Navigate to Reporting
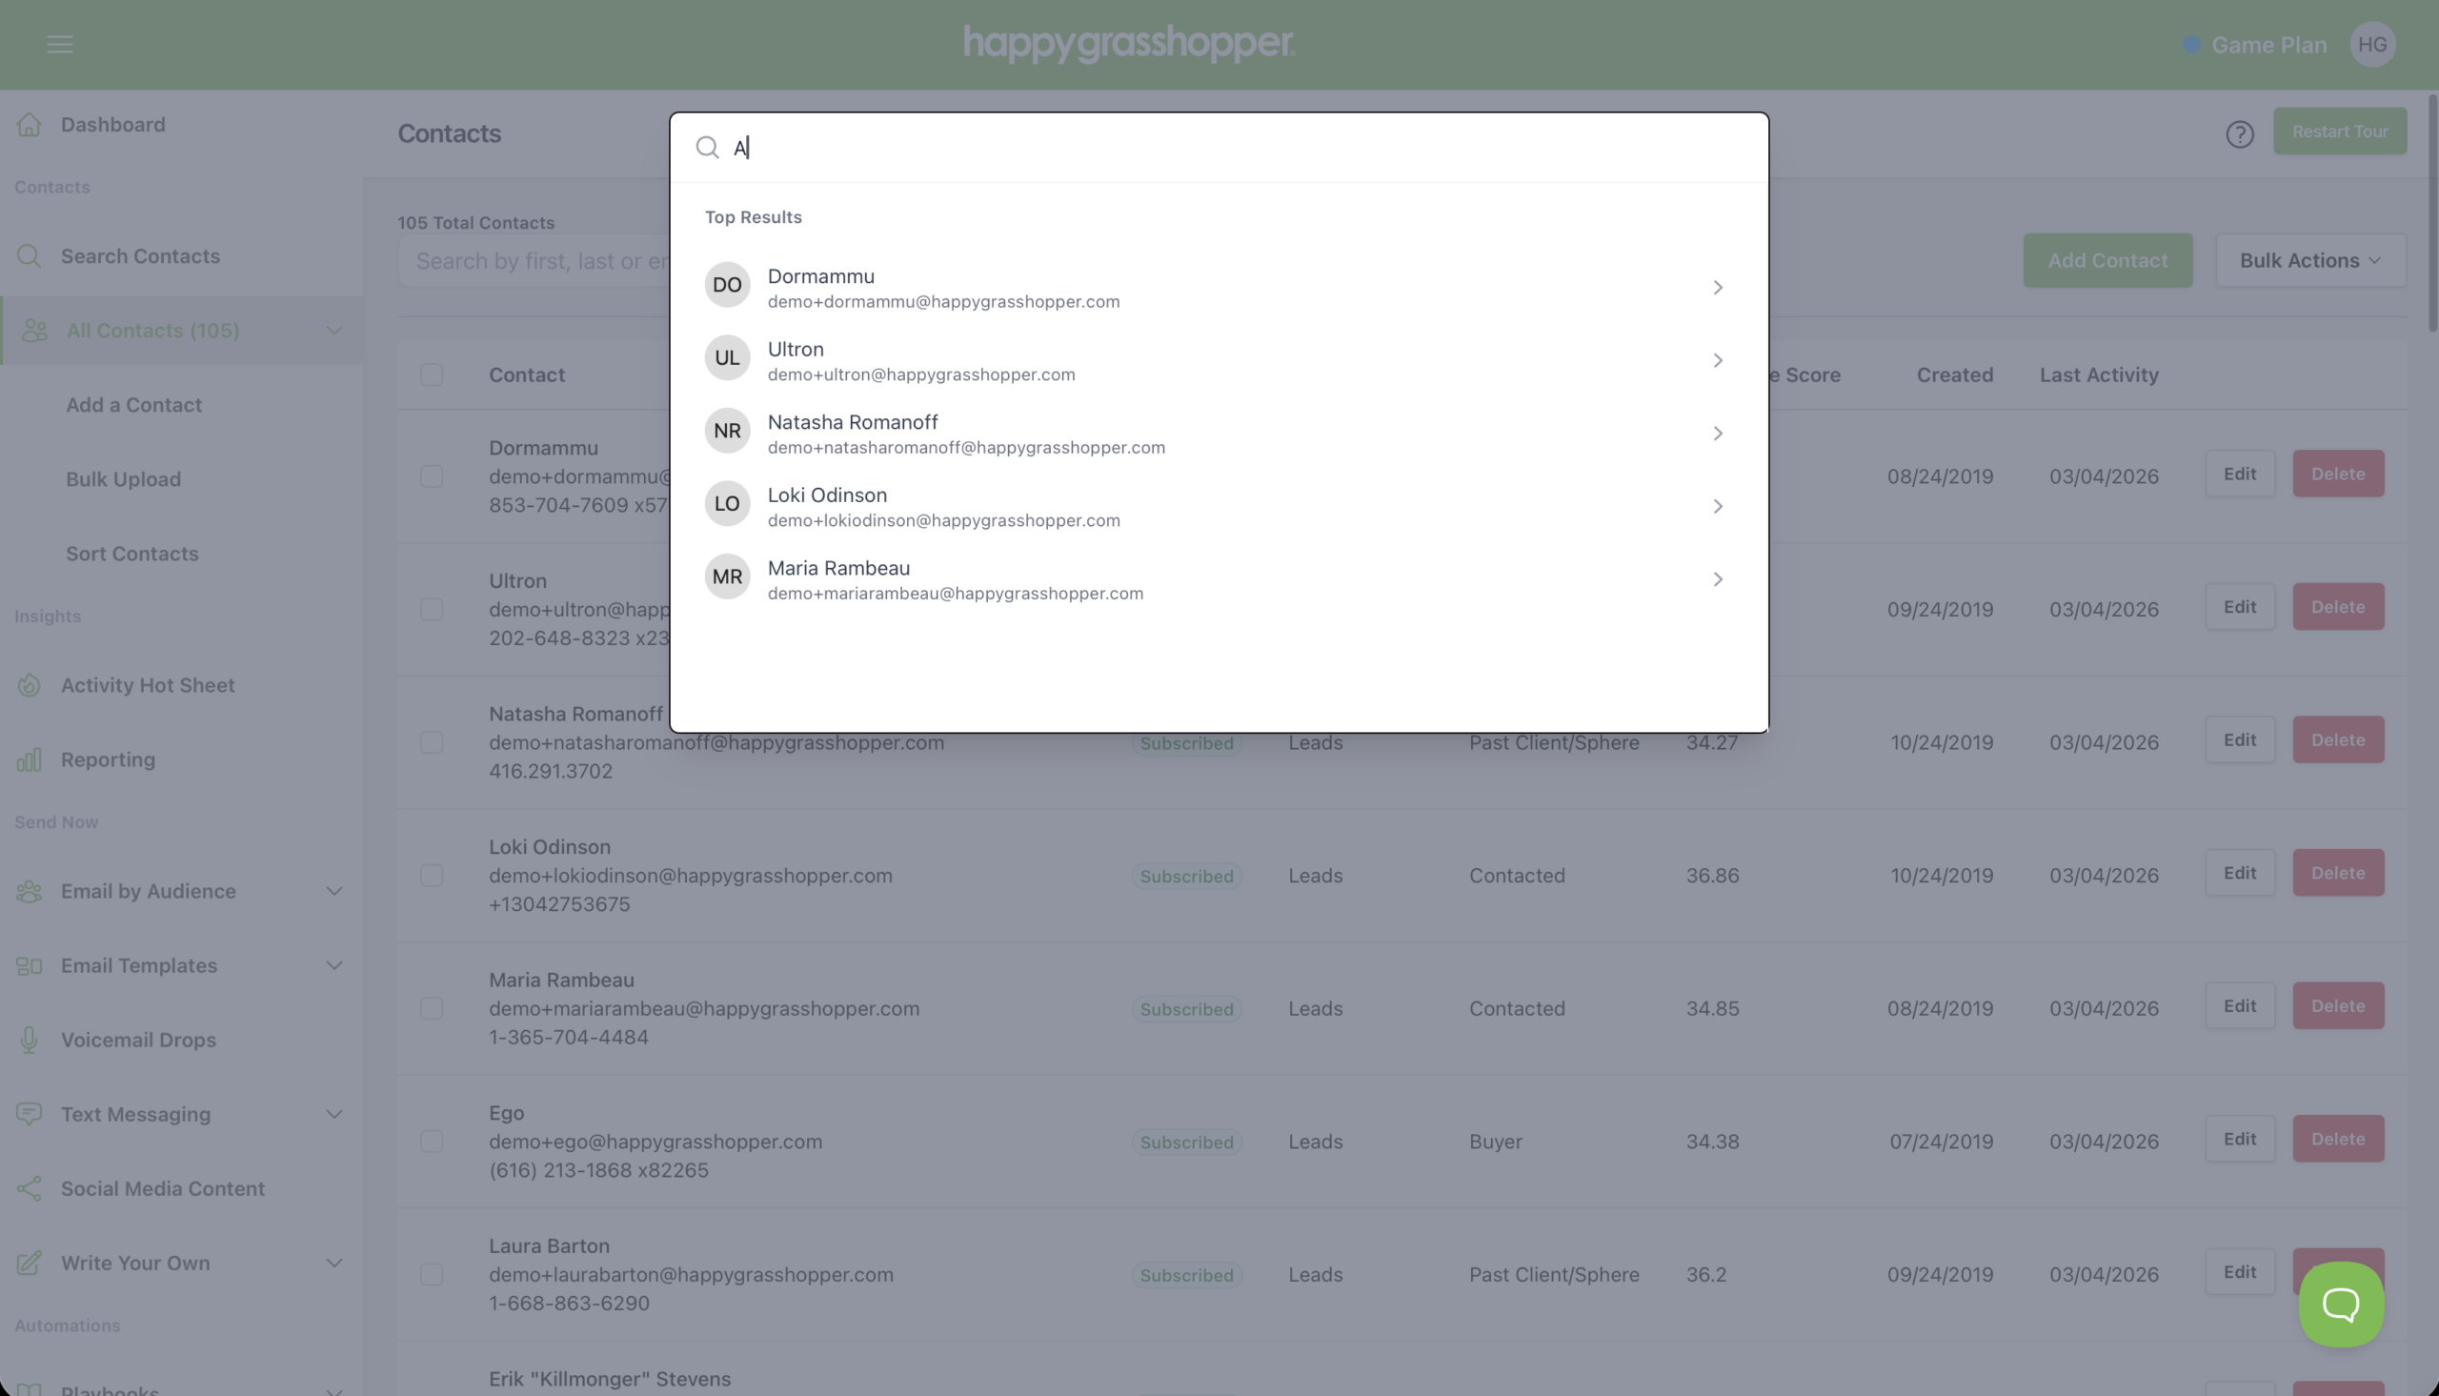Viewport: 2439px width, 1396px height. click(109, 759)
